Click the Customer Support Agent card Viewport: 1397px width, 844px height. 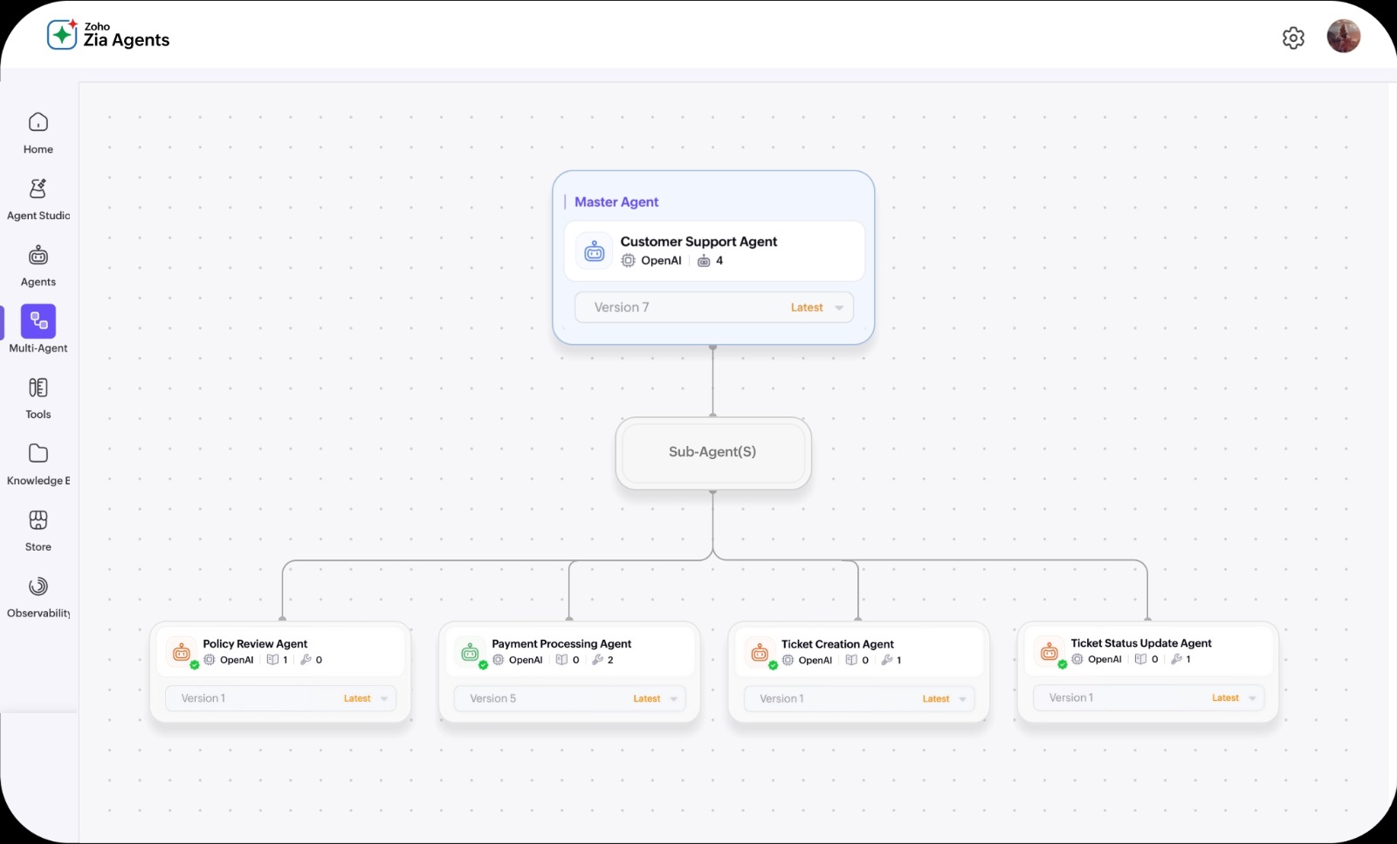click(714, 250)
